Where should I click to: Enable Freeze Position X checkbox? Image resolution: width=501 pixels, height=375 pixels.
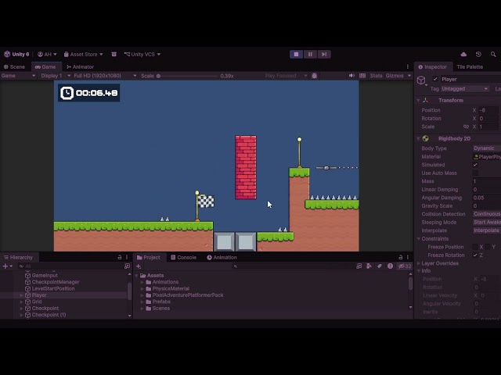click(x=475, y=247)
